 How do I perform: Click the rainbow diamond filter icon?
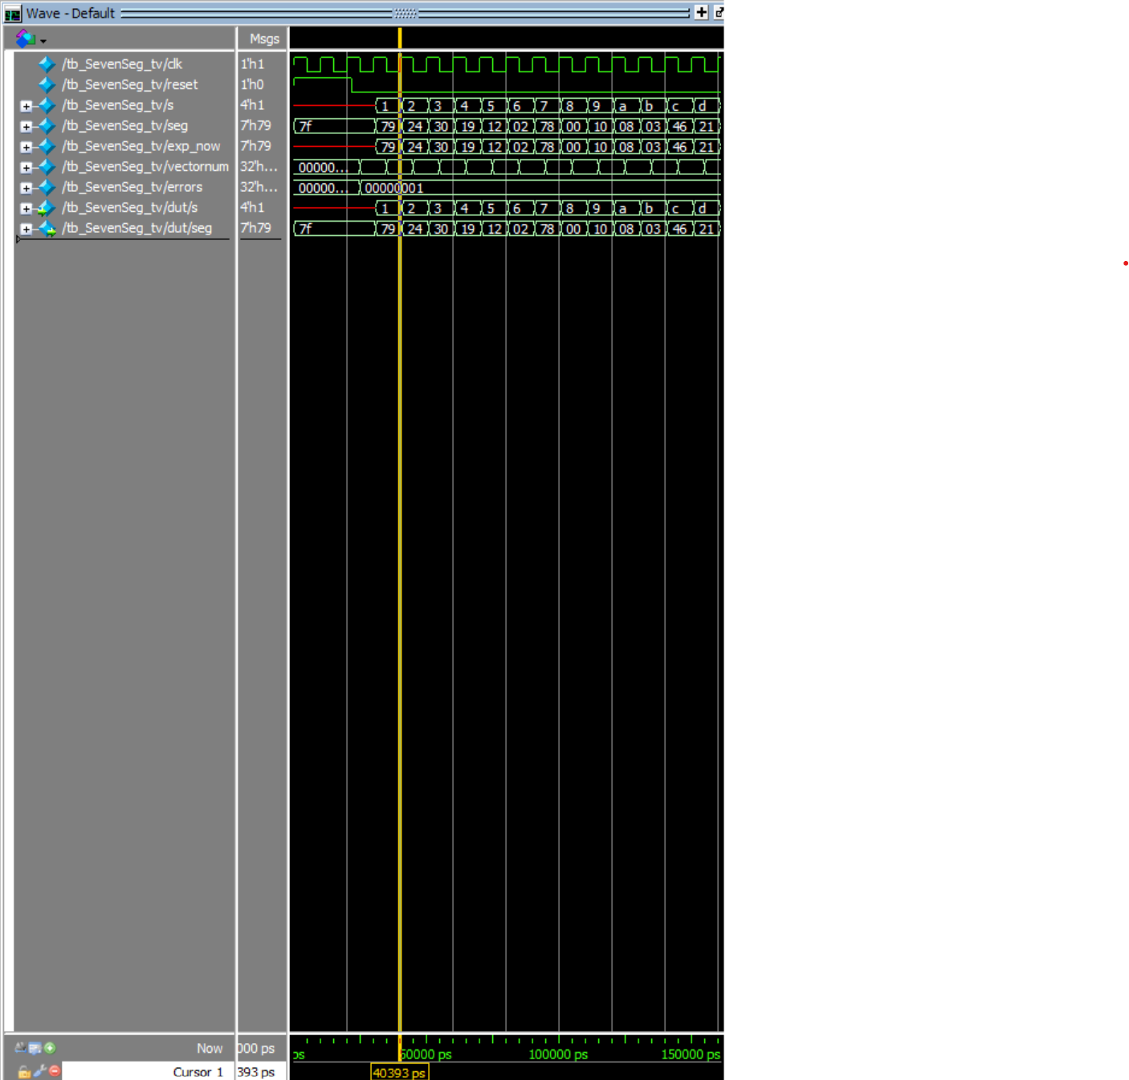pos(24,38)
